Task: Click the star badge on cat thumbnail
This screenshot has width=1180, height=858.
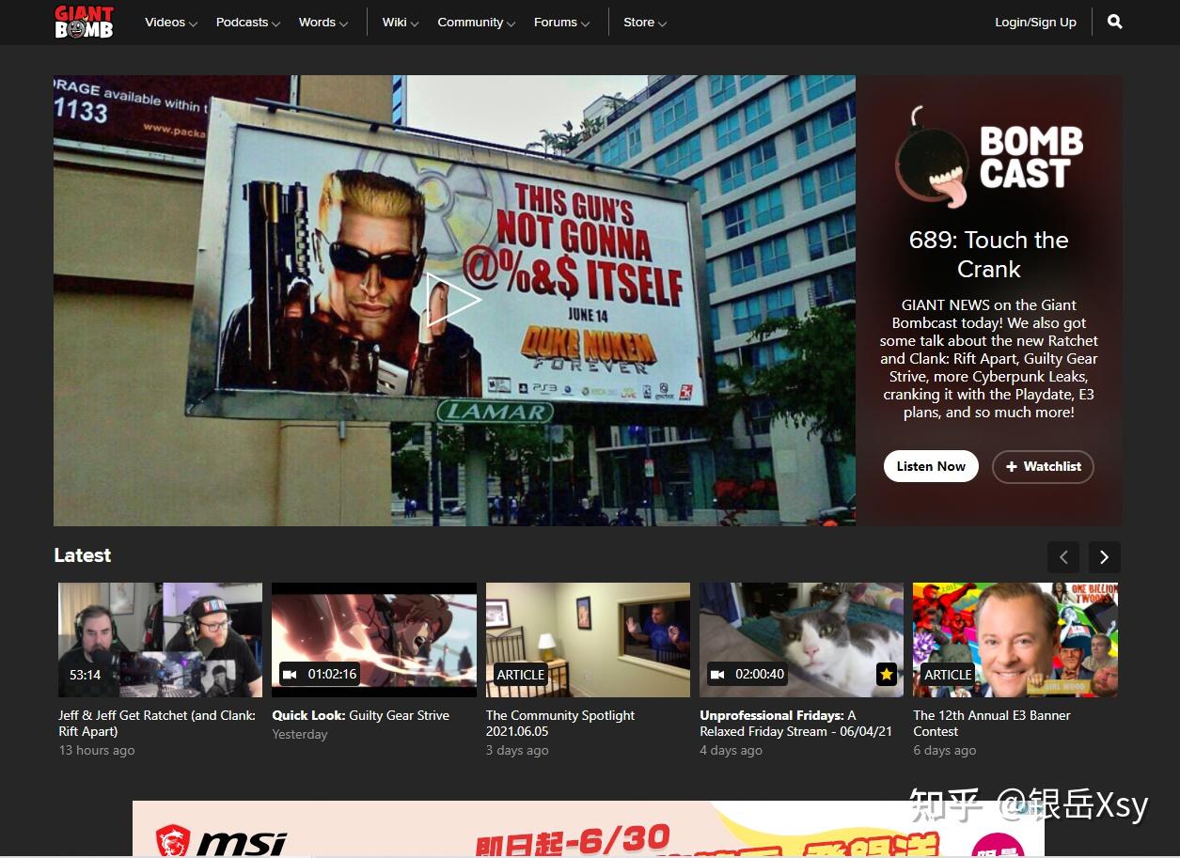Action: [886, 674]
